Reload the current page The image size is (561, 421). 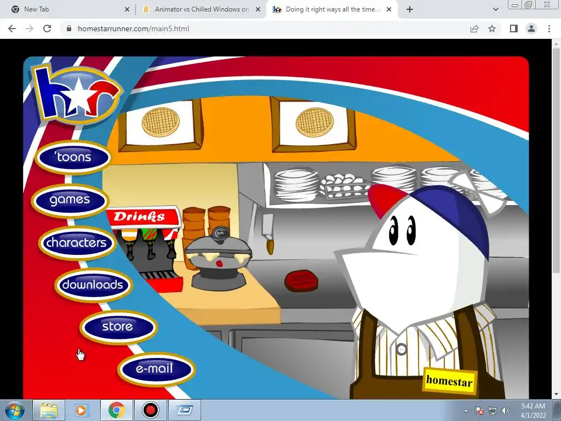[47, 29]
